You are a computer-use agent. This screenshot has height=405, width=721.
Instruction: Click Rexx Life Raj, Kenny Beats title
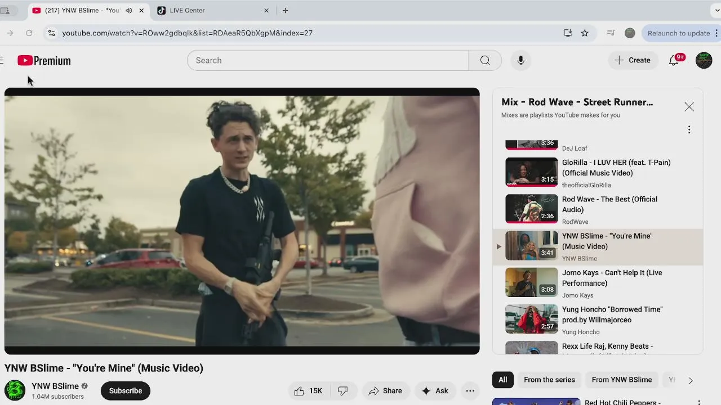click(x=608, y=346)
